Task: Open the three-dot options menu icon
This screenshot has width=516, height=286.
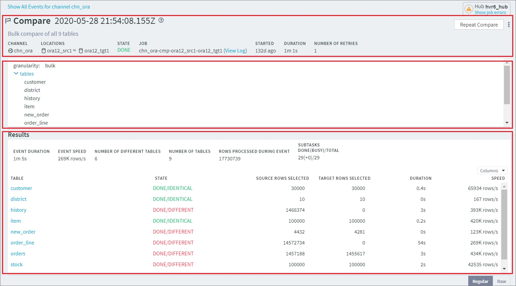Action: pyautogui.click(x=509, y=25)
